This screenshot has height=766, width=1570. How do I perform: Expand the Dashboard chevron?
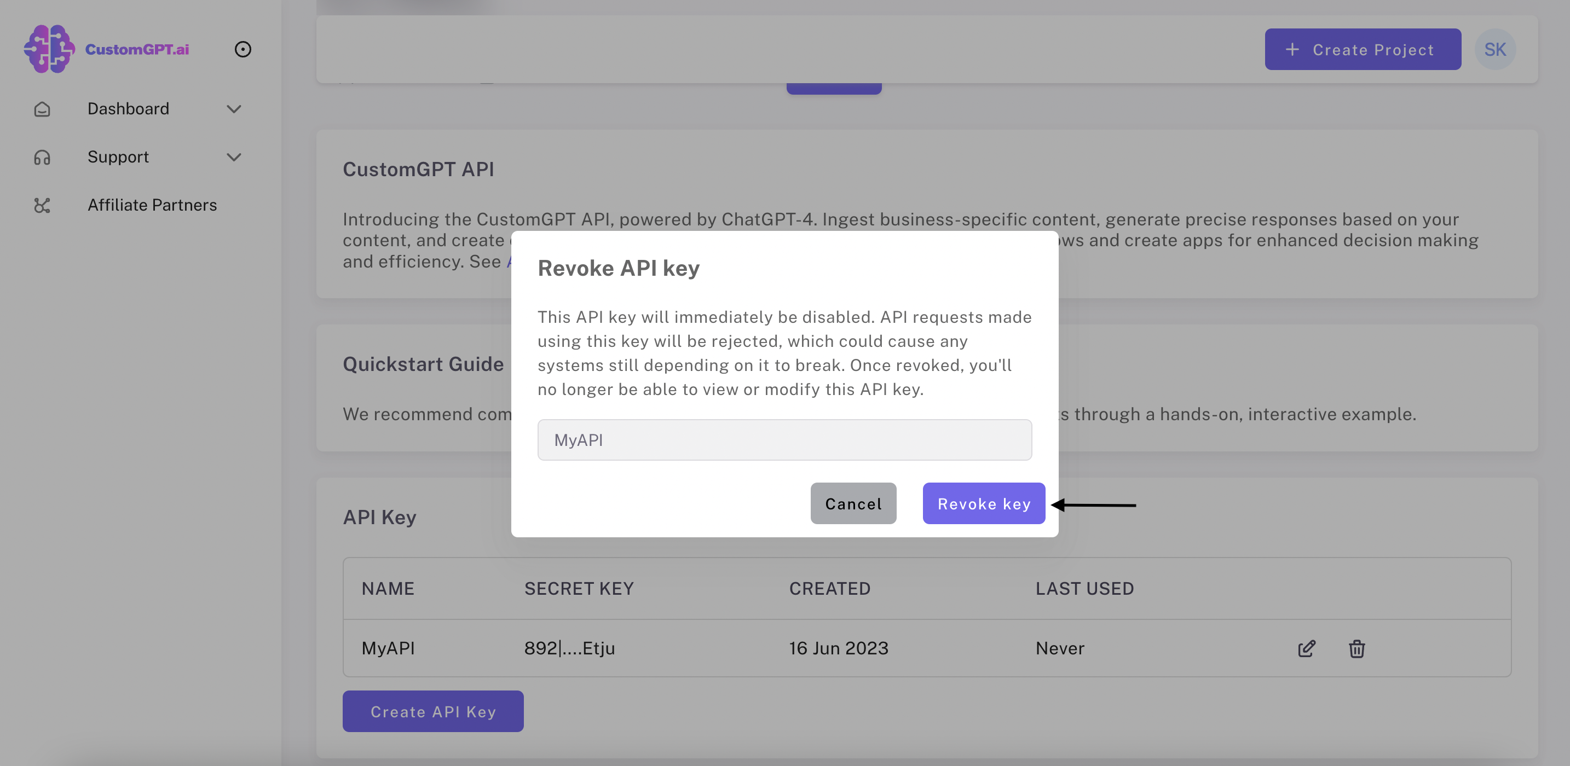click(x=234, y=109)
